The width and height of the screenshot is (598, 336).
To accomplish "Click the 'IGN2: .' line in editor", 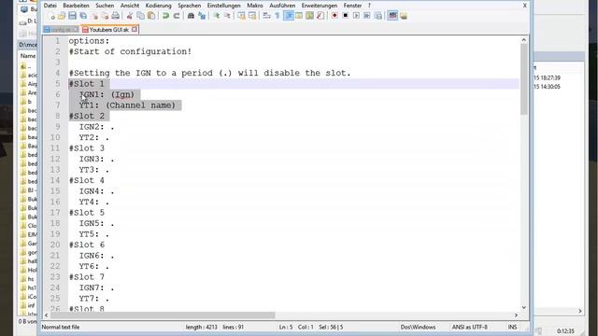I will (x=96, y=127).
